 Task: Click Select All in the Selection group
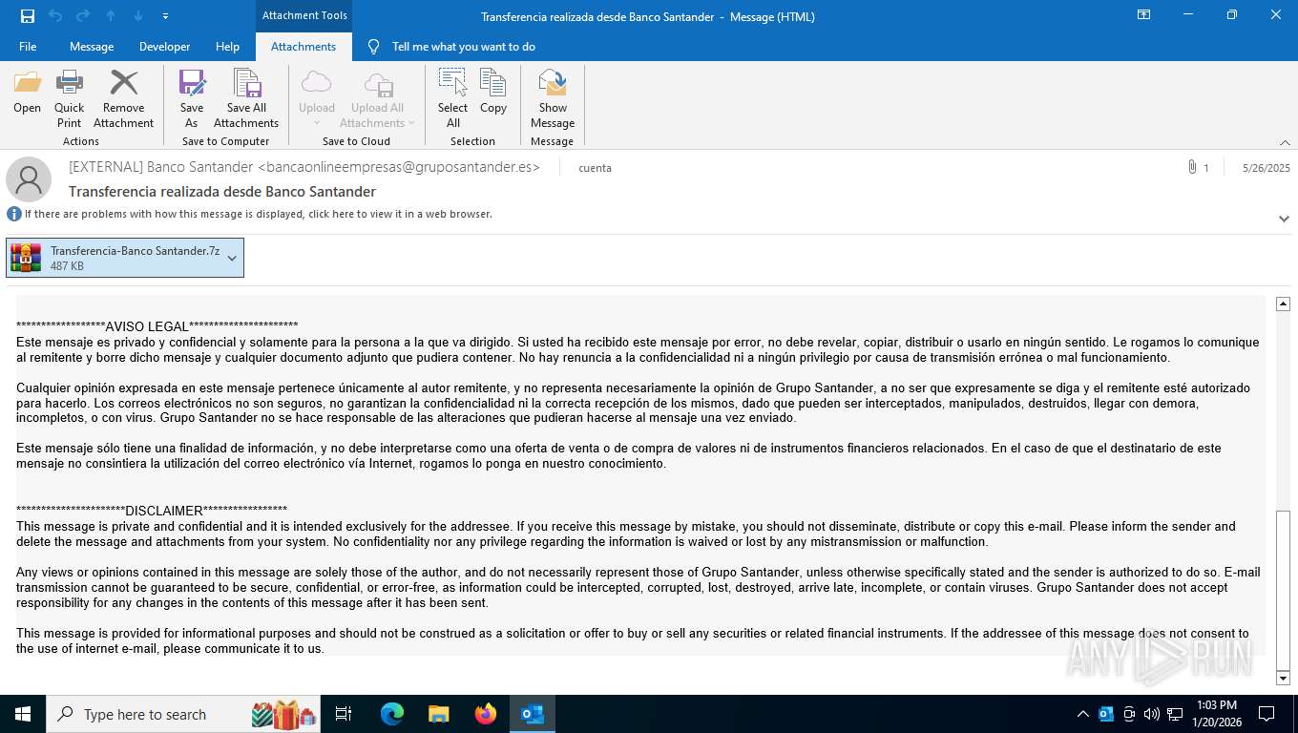click(x=452, y=99)
